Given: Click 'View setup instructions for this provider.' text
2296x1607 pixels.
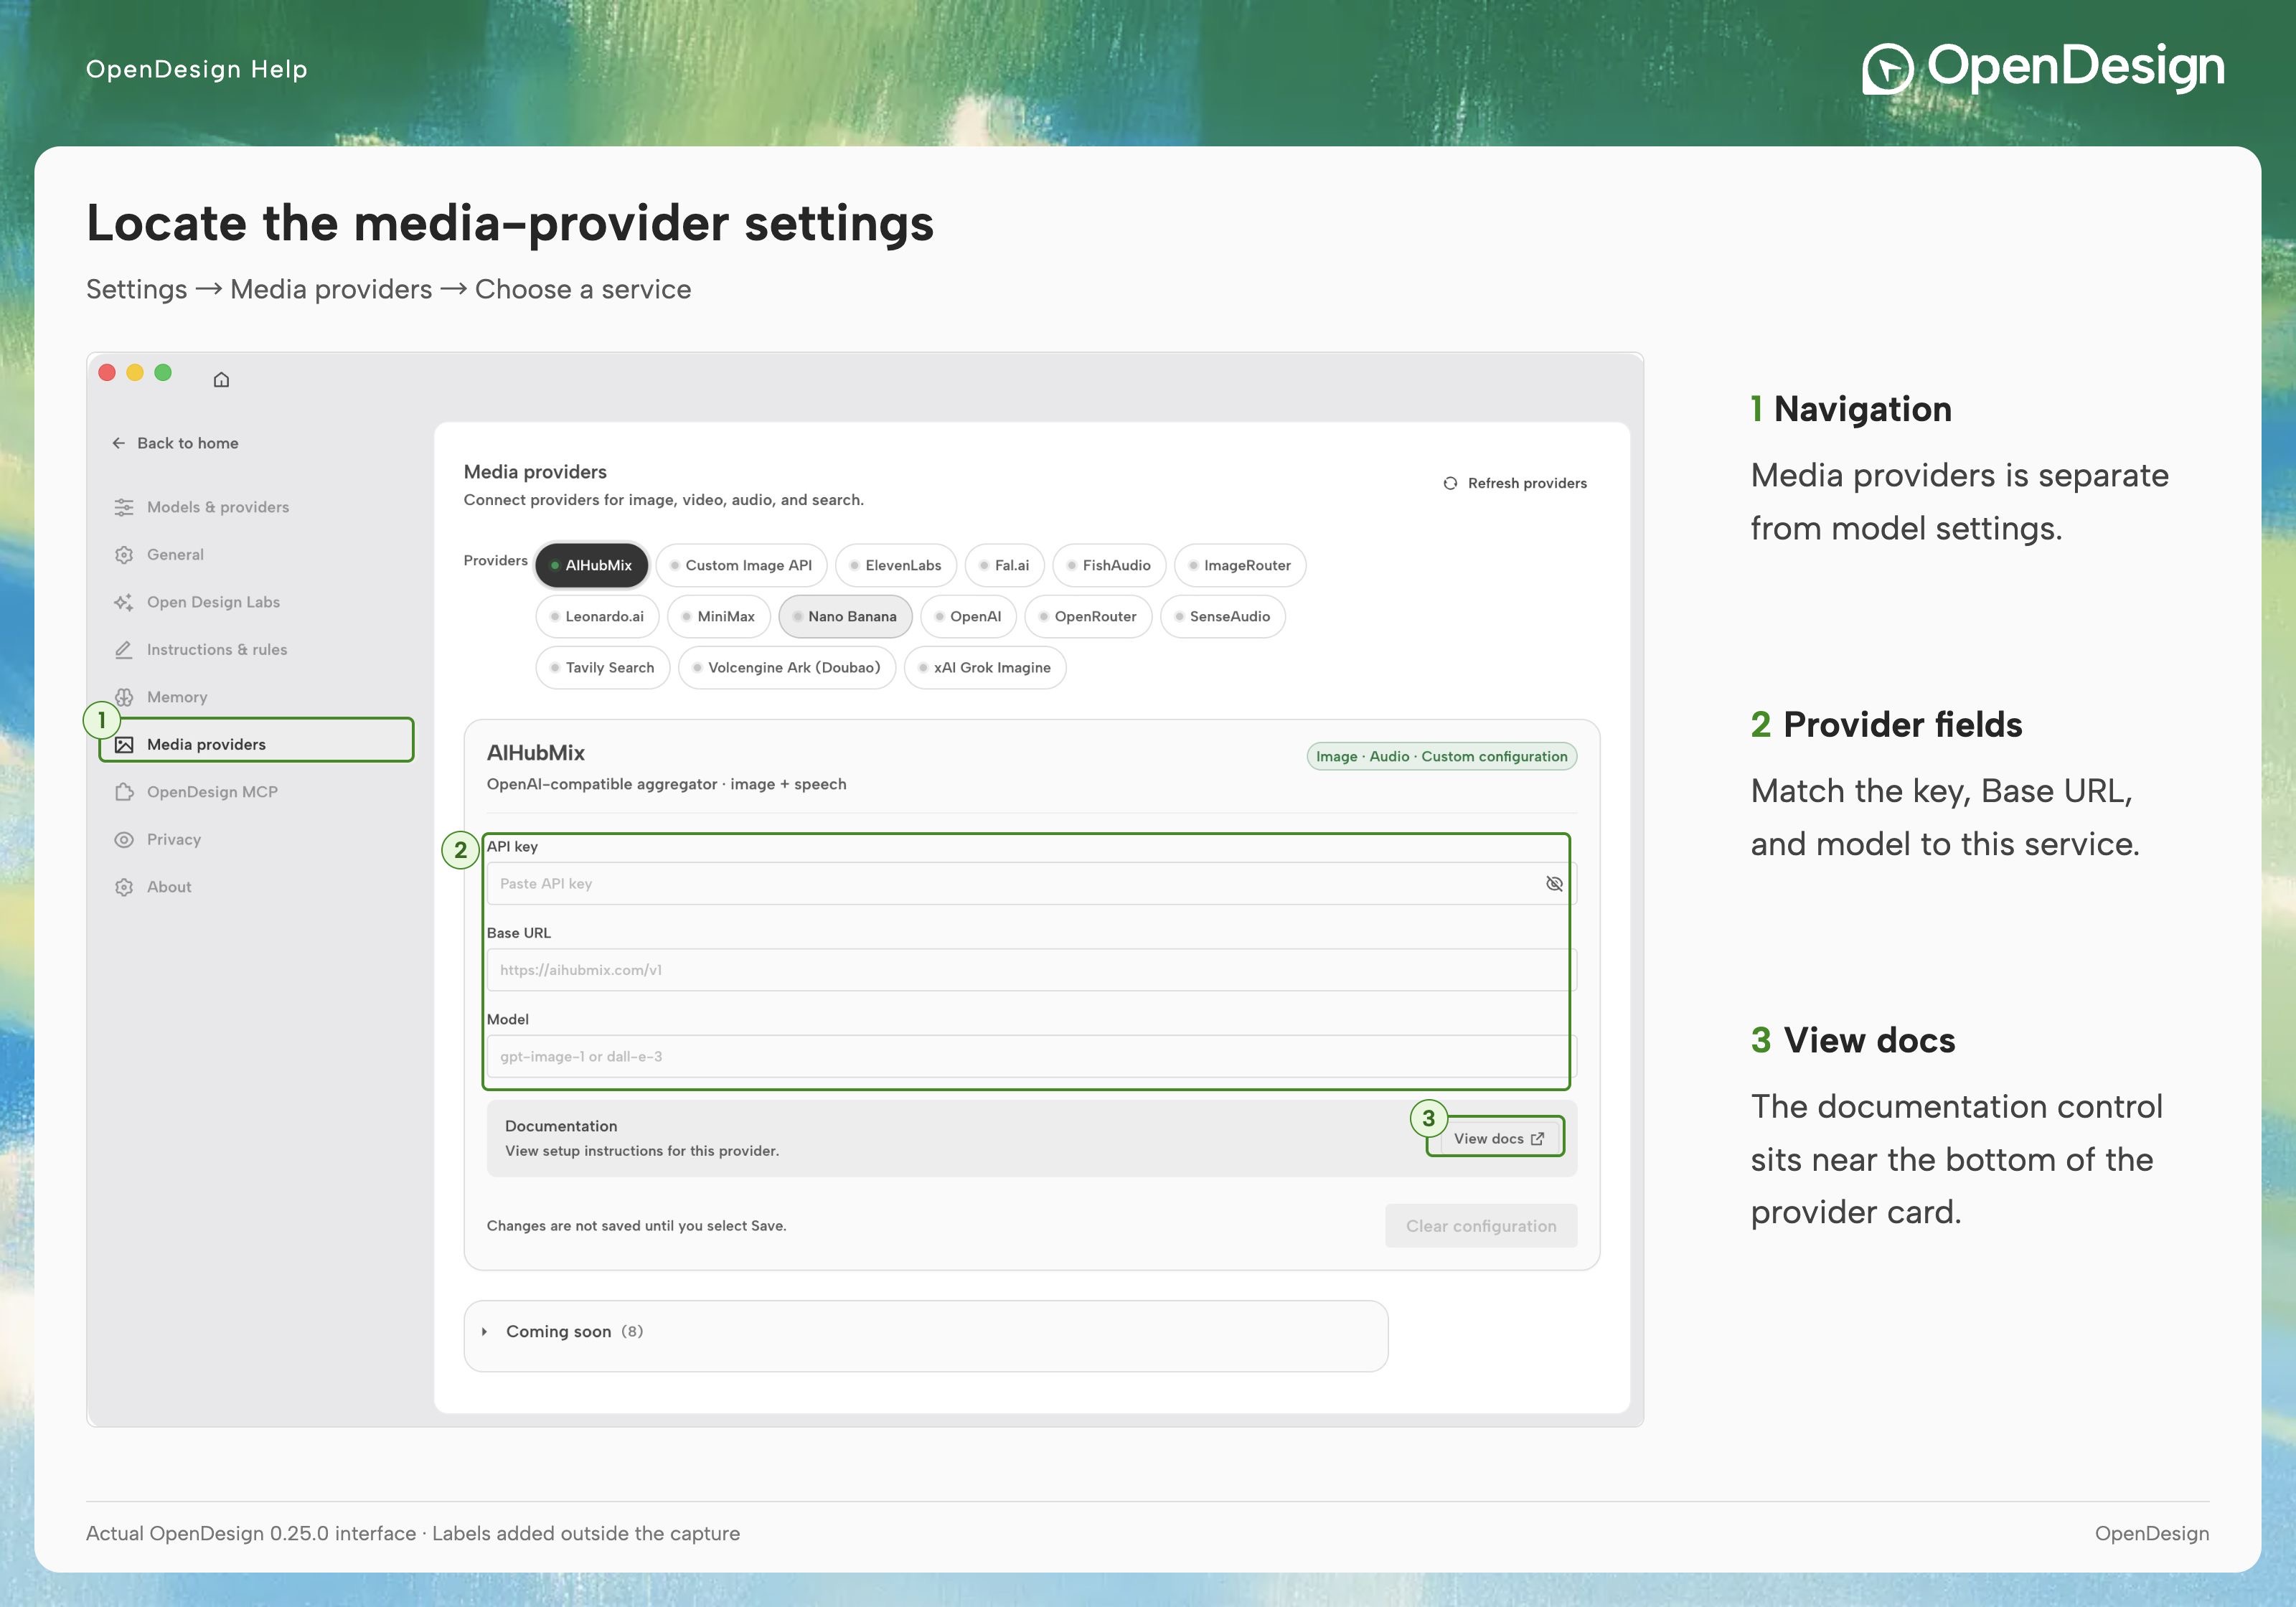Looking at the screenshot, I should 642,1152.
